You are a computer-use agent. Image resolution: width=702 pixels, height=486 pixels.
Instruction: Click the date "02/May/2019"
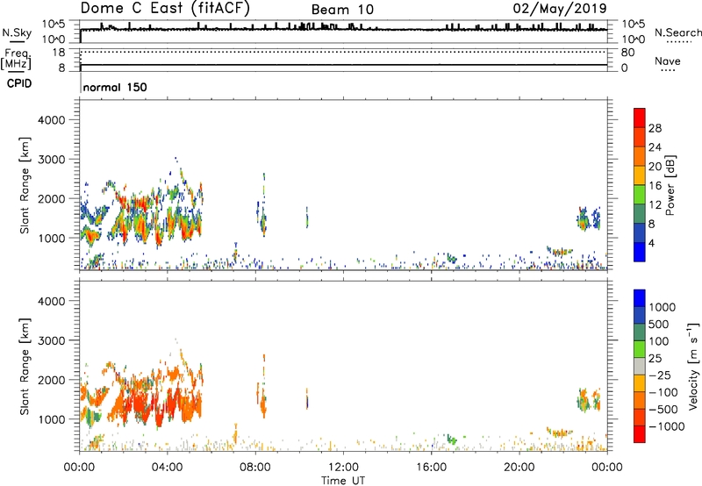coord(560,9)
